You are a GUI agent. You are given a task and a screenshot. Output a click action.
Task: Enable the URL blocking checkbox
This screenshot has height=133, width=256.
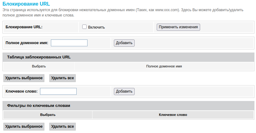tap(84, 27)
